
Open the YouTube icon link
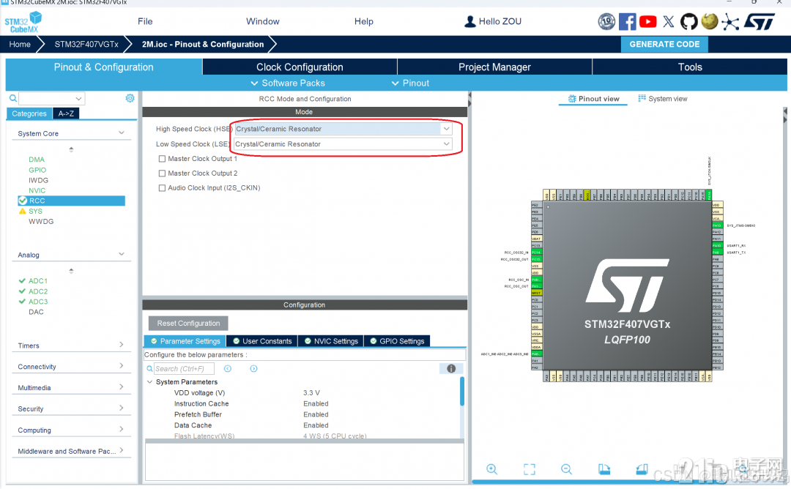coord(647,22)
